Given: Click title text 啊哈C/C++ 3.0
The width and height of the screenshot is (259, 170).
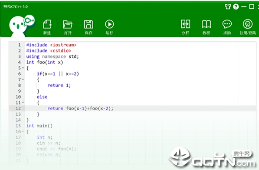Looking at the screenshot, I should point(16,7).
